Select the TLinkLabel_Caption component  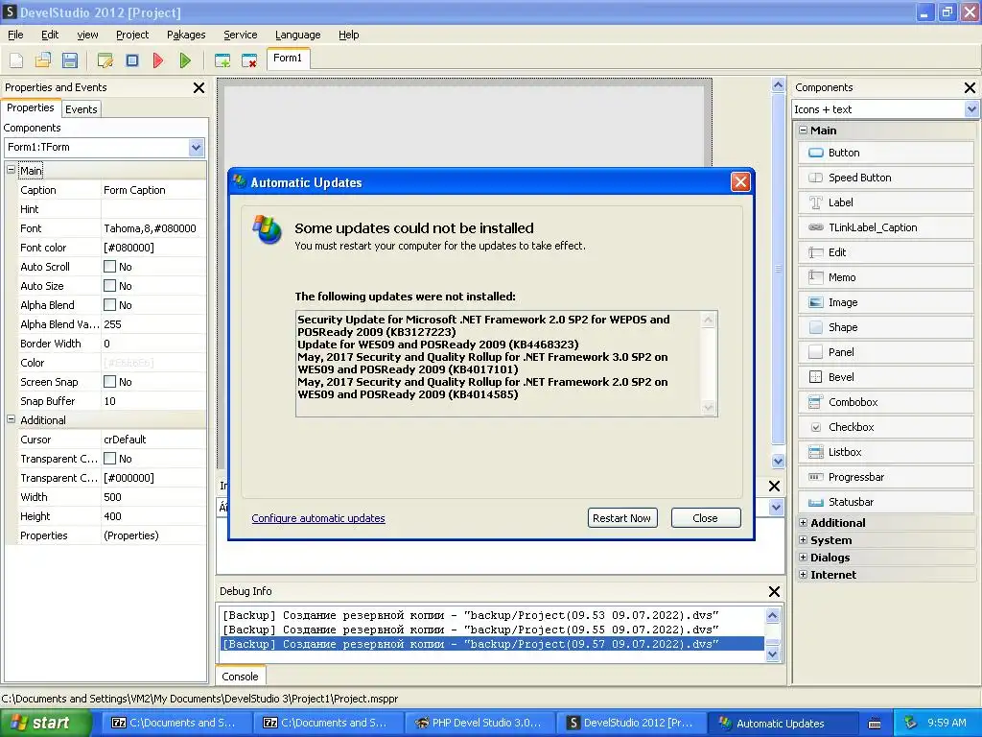[x=885, y=227]
